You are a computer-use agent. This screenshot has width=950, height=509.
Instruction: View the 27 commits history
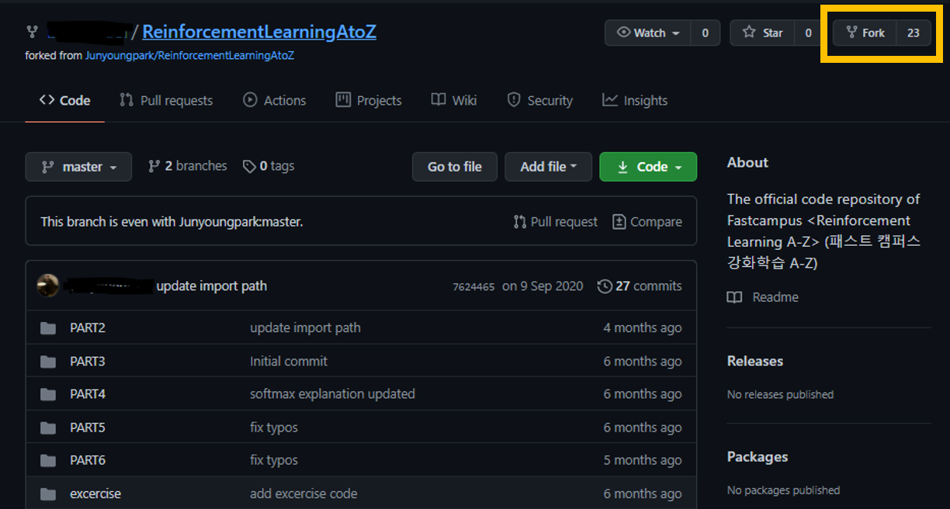[640, 286]
